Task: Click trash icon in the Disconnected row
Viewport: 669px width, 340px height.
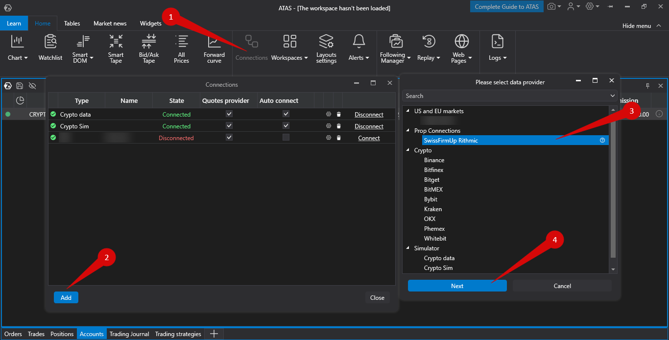Action: (x=338, y=138)
